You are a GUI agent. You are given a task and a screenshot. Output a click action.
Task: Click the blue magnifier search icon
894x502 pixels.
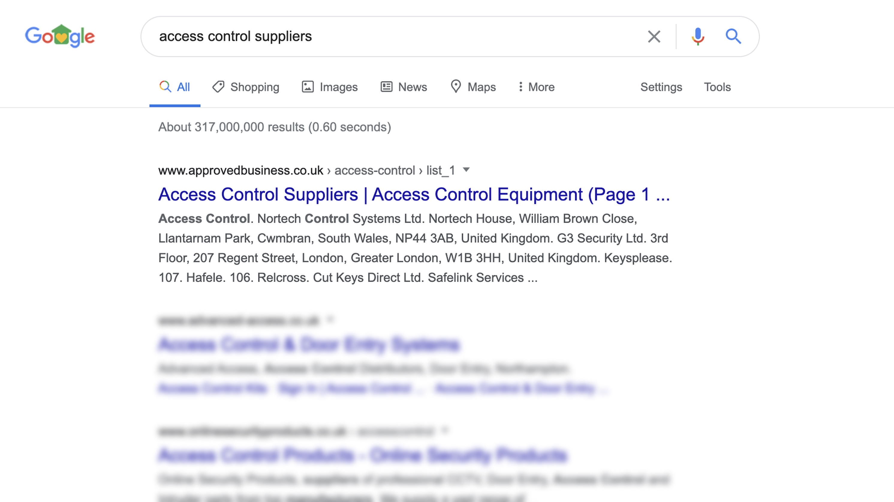click(733, 37)
